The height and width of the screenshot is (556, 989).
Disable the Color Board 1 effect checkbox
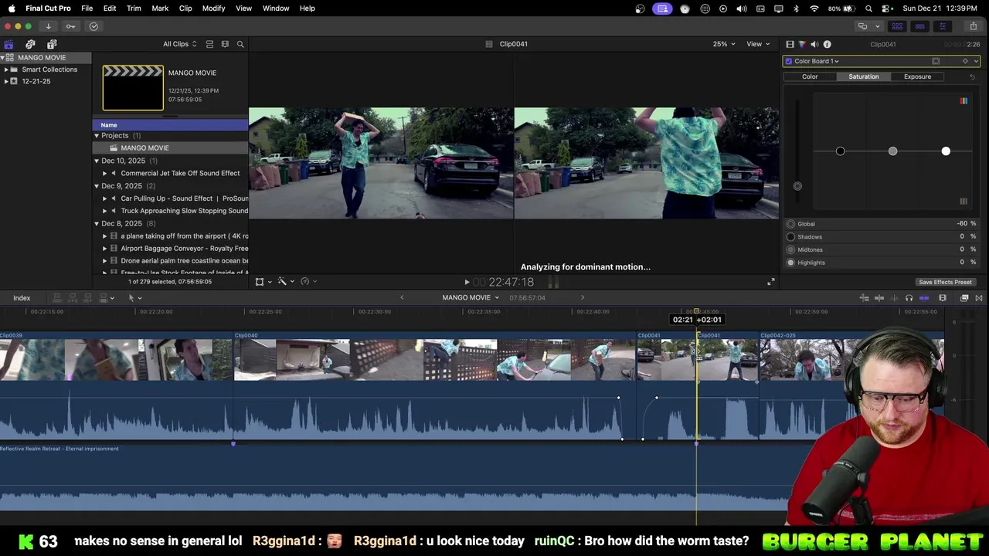pos(789,61)
